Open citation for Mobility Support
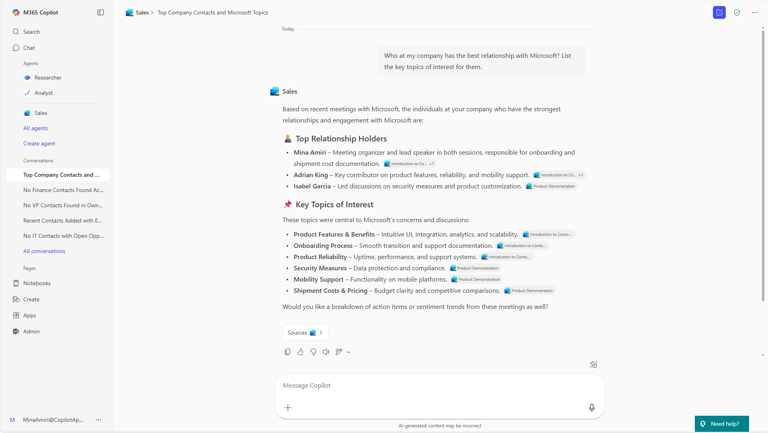 476,280
